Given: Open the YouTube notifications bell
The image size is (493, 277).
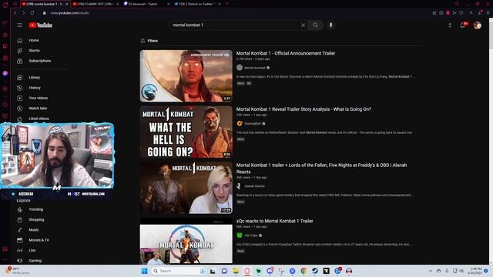Looking at the screenshot, I should (463, 25).
